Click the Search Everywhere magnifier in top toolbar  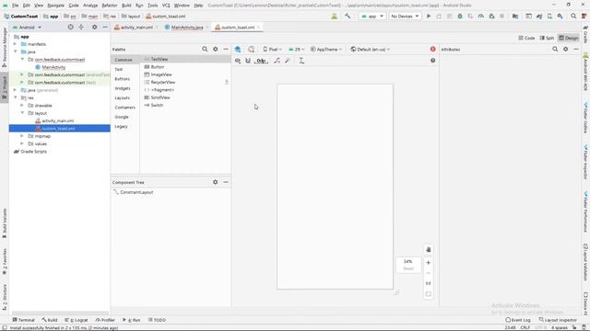pyautogui.click(x=573, y=17)
